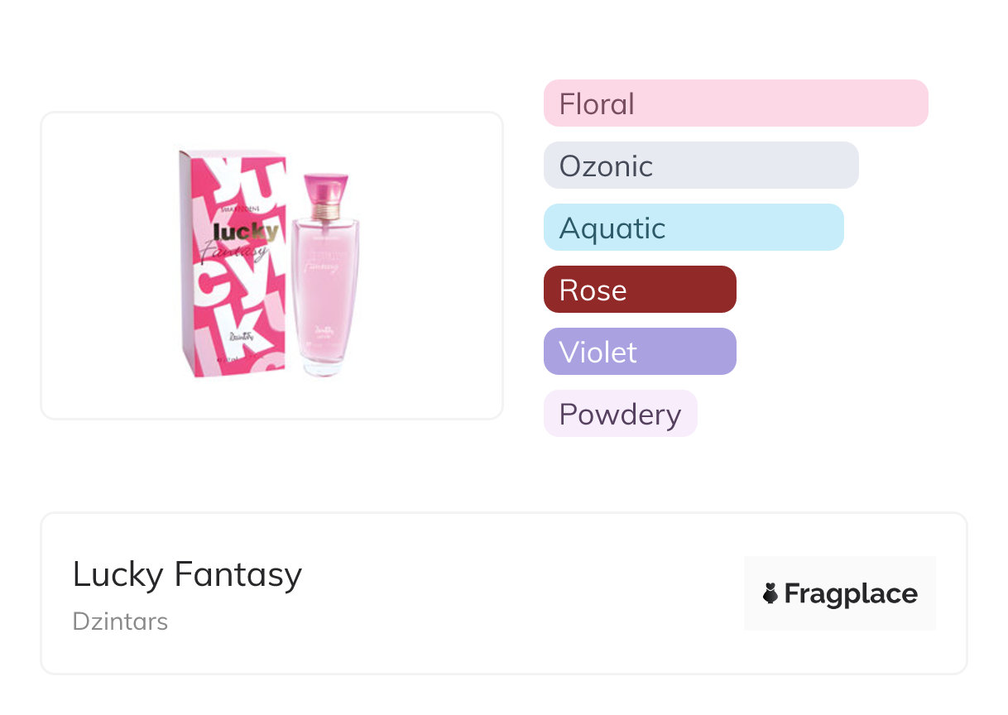Screen dimensions: 1008x715
Task: Click the Aquatic accord bar
Action: pyautogui.click(x=693, y=228)
